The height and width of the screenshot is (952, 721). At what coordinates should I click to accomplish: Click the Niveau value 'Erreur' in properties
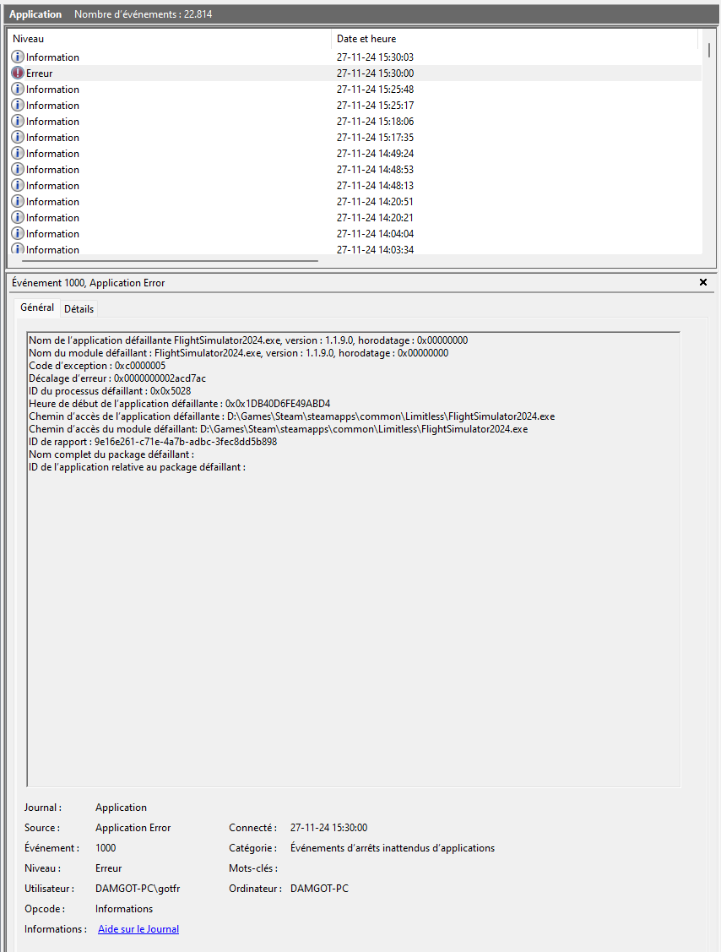click(109, 868)
